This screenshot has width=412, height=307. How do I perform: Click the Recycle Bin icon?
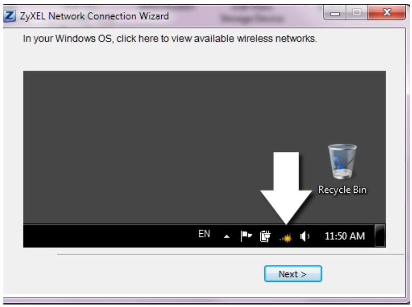(x=342, y=161)
